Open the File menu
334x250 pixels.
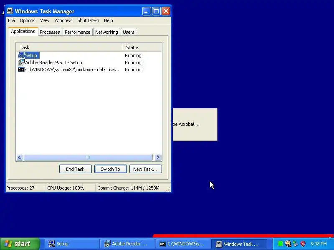tap(11, 20)
